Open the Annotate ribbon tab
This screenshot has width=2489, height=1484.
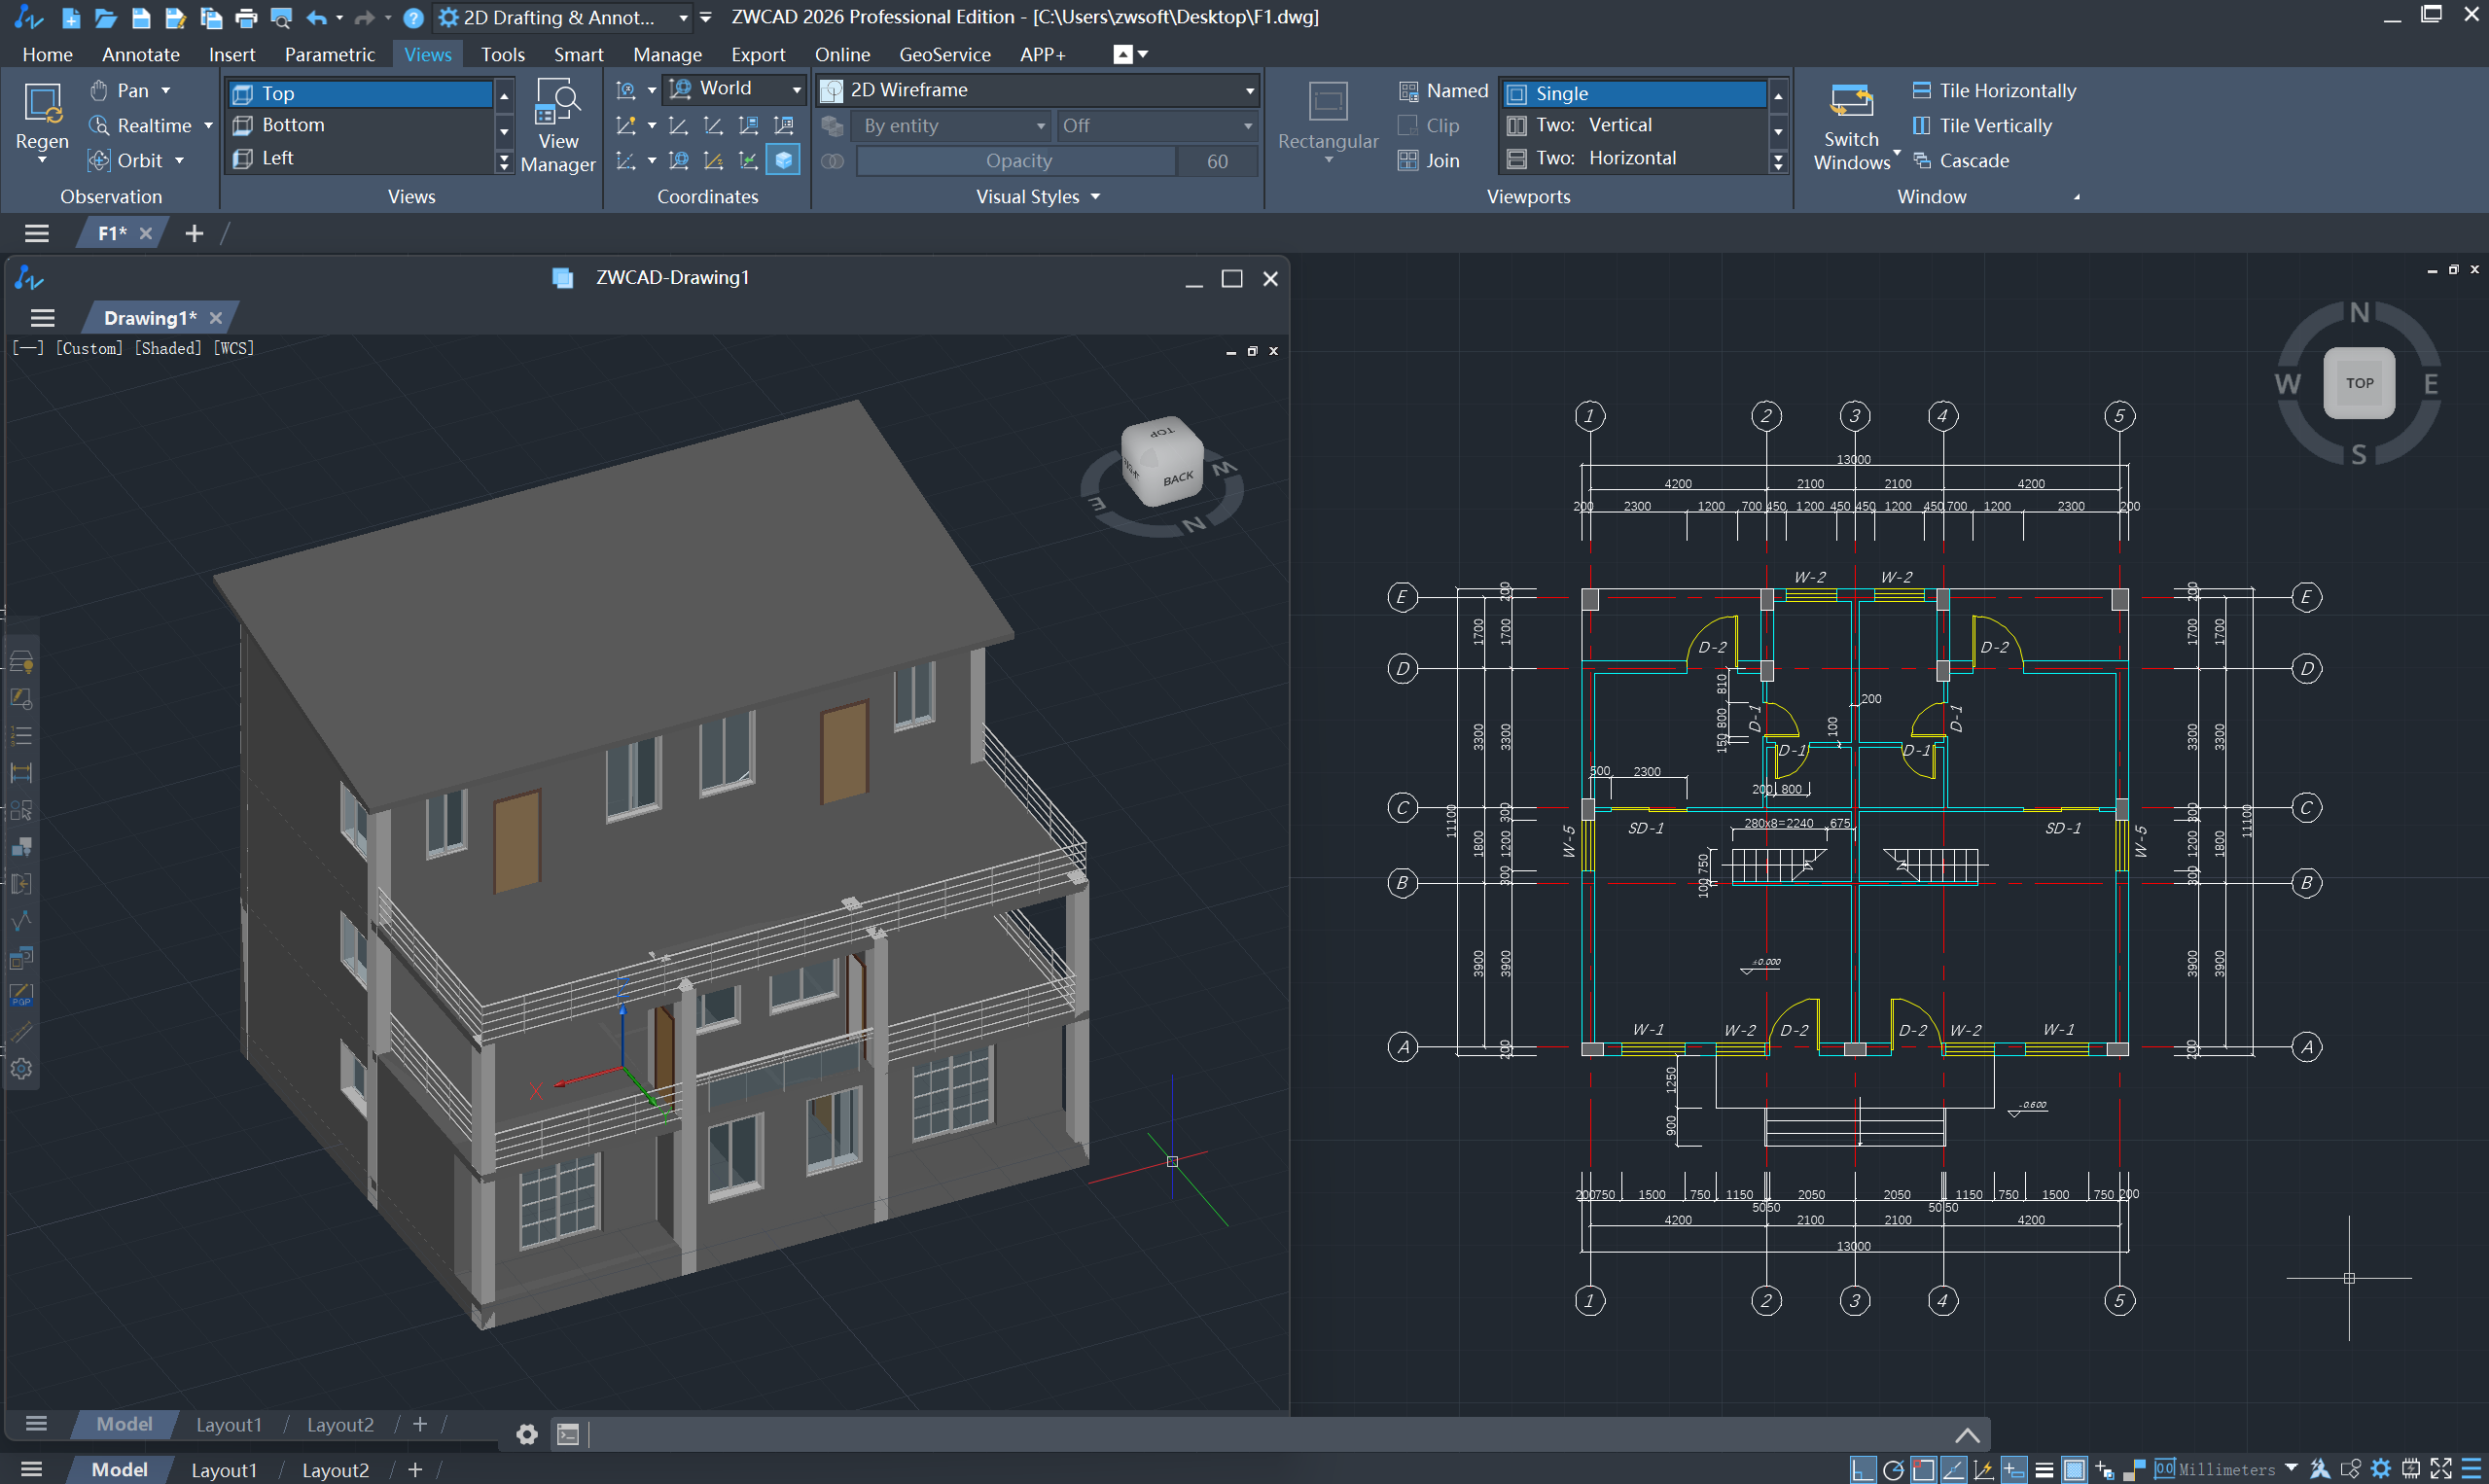click(141, 54)
